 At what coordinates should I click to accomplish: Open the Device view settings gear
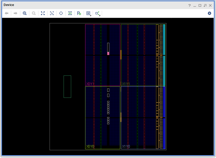[x=210, y=13]
